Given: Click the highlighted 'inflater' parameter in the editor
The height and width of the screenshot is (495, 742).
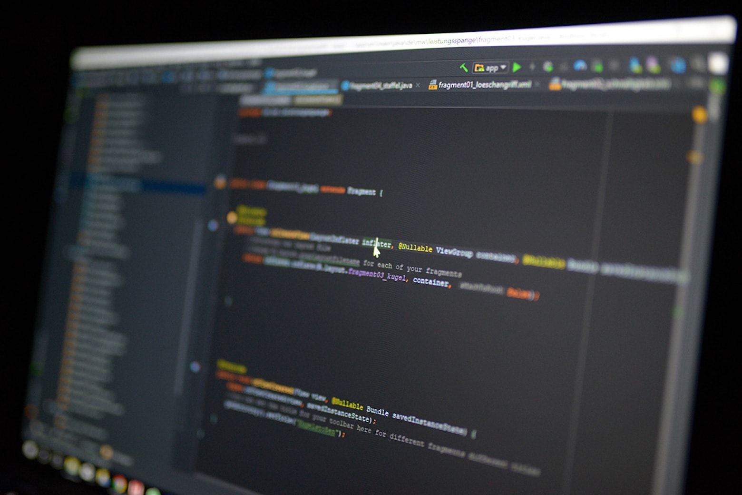Looking at the screenshot, I should pos(376,243).
